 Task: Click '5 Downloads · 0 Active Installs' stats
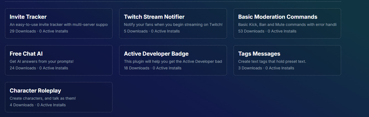[x=152, y=31]
